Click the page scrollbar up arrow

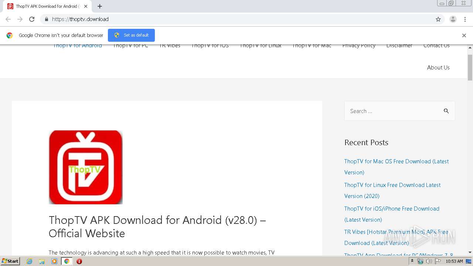pyautogui.click(x=470, y=48)
